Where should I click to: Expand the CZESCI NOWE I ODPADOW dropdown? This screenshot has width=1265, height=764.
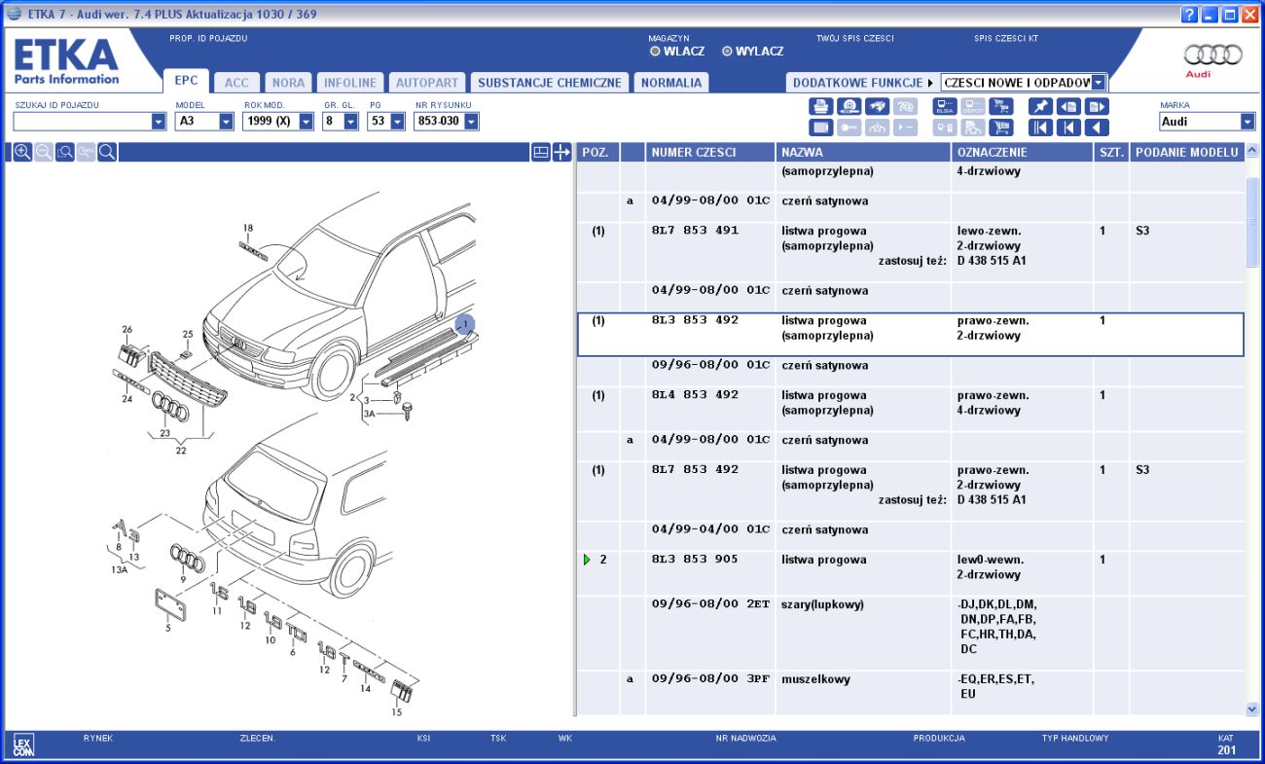pyautogui.click(x=1099, y=83)
